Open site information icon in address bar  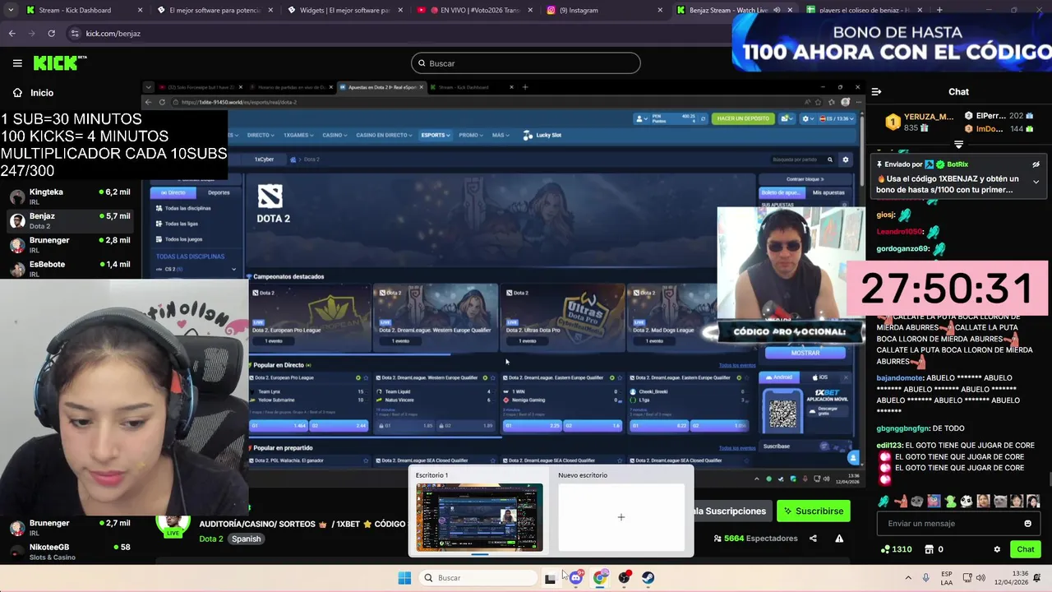75,33
